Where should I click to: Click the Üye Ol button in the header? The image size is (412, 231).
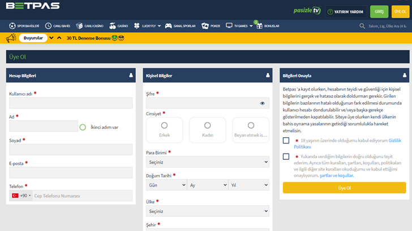[401, 11]
